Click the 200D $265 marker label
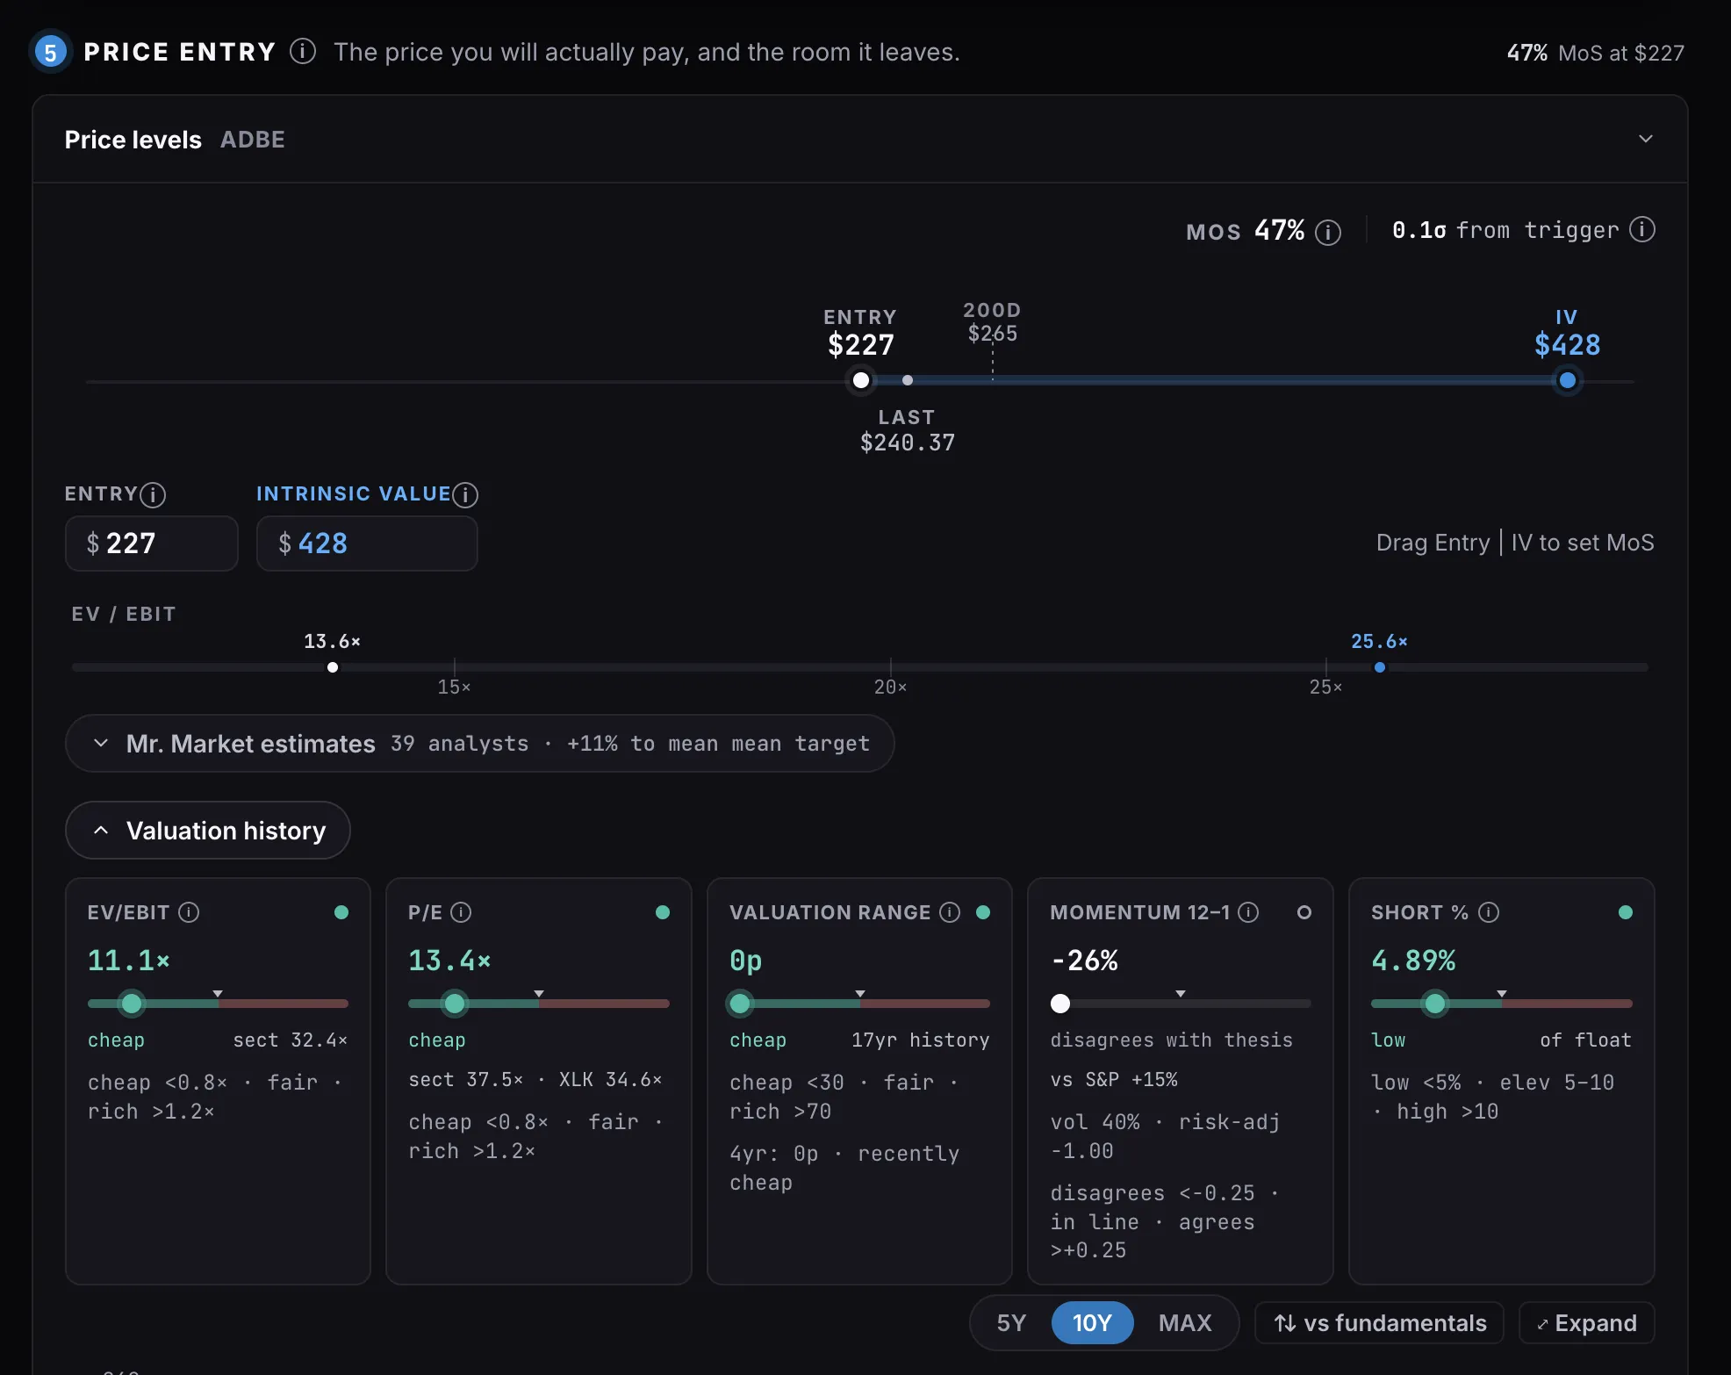The height and width of the screenshot is (1375, 1731). (993, 322)
